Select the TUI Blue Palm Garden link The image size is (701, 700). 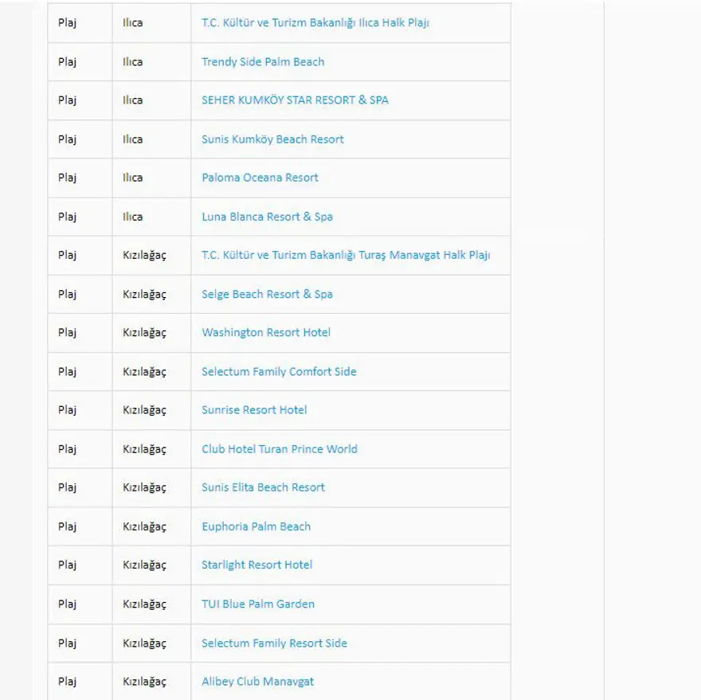click(x=258, y=604)
